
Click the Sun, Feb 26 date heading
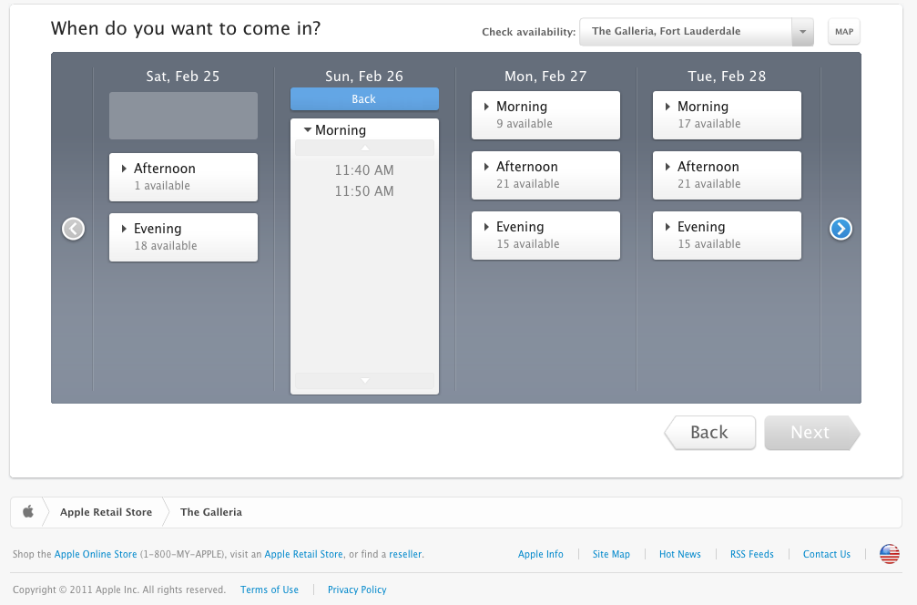tap(364, 76)
